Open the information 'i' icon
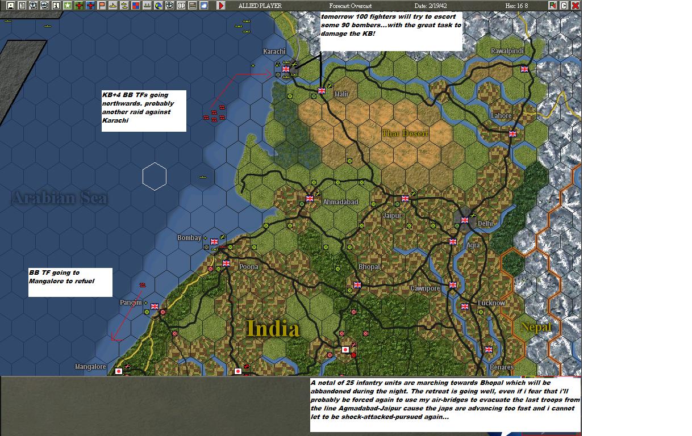 [56, 6]
